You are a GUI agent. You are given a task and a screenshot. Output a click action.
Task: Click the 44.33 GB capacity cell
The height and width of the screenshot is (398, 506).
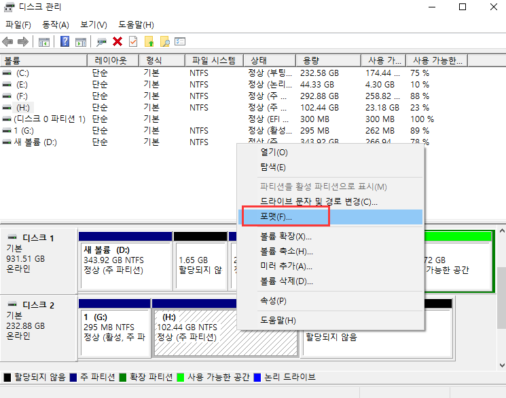[x=317, y=85]
